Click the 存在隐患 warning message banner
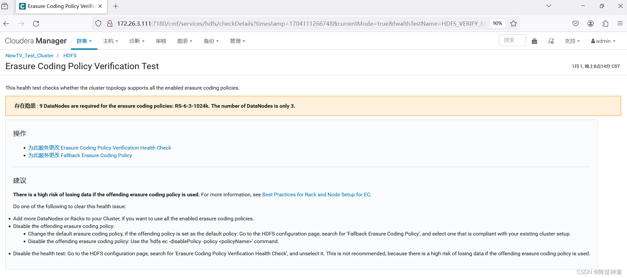The image size is (627, 278). tap(313, 106)
